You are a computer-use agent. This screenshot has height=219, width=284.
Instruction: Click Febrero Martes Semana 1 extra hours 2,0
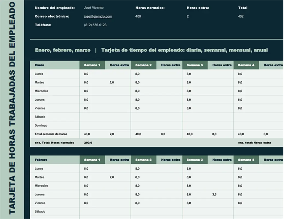coord(112,177)
